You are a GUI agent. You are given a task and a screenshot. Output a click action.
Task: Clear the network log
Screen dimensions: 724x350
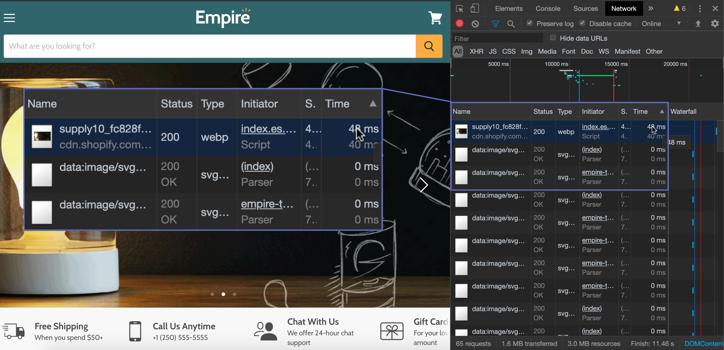pos(475,24)
